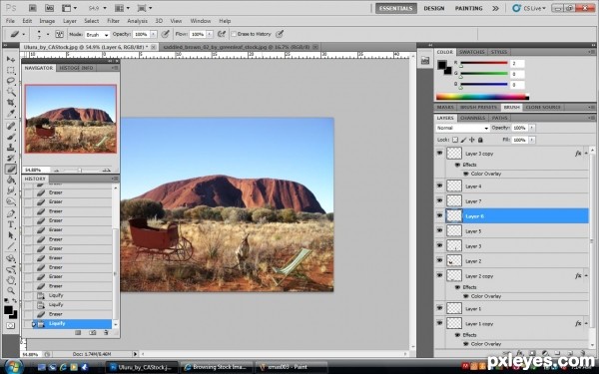599x374 pixels.
Task: Launch Mini Bridge from application bar
Action: coord(49,8)
